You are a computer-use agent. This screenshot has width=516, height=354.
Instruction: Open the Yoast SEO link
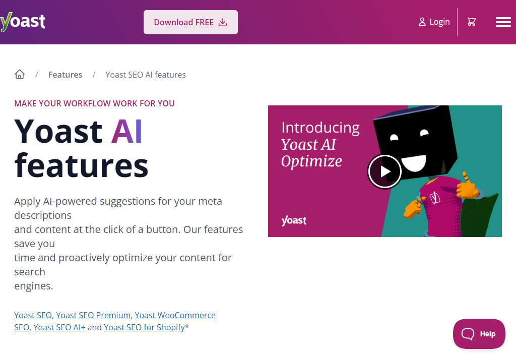pos(32,315)
